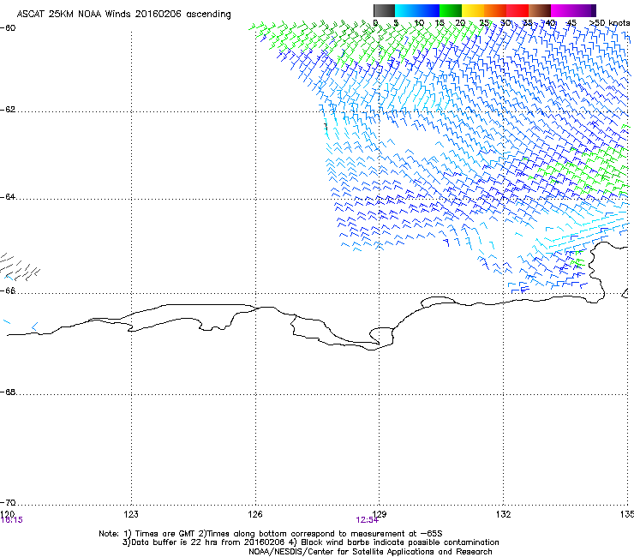Screen dimensions: 634x557
Task: Click the '10' legend scale label
Action: click(419, 23)
